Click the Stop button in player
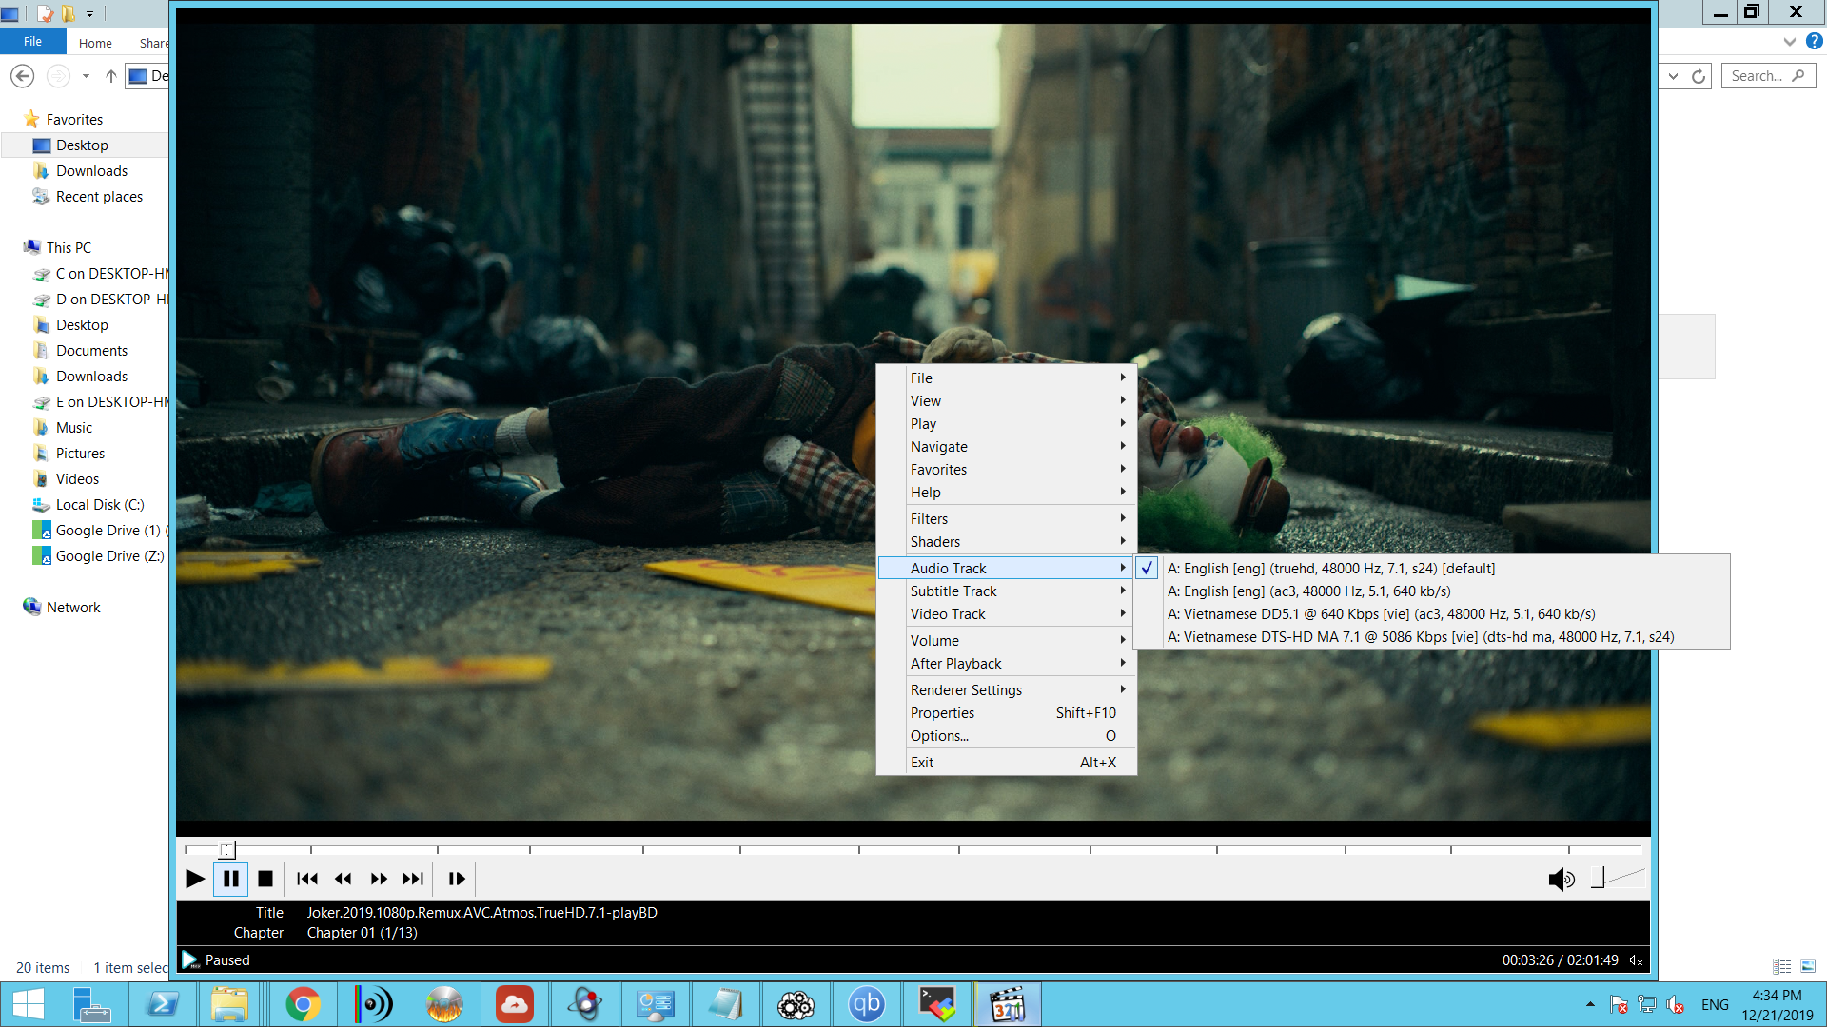Viewport: 1827px width, 1027px height. (x=265, y=879)
